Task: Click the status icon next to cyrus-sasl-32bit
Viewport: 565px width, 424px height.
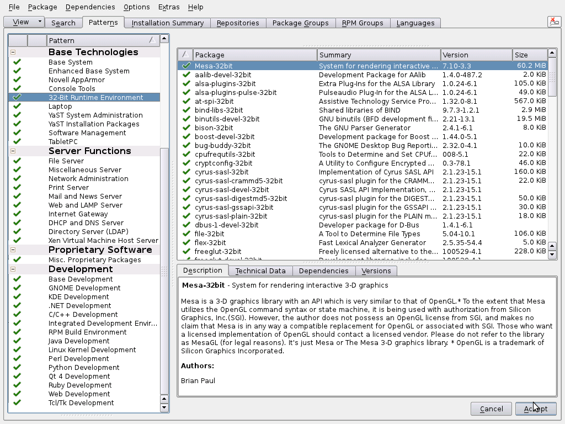Action: tap(186, 172)
